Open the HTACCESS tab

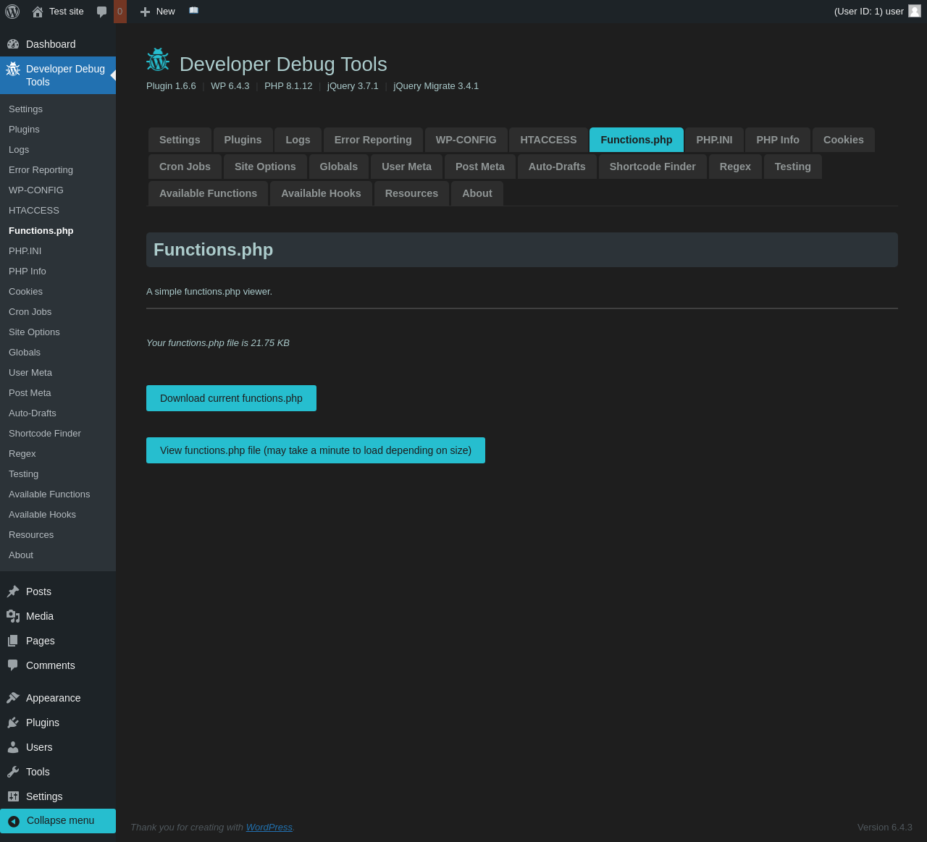[x=548, y=140]
